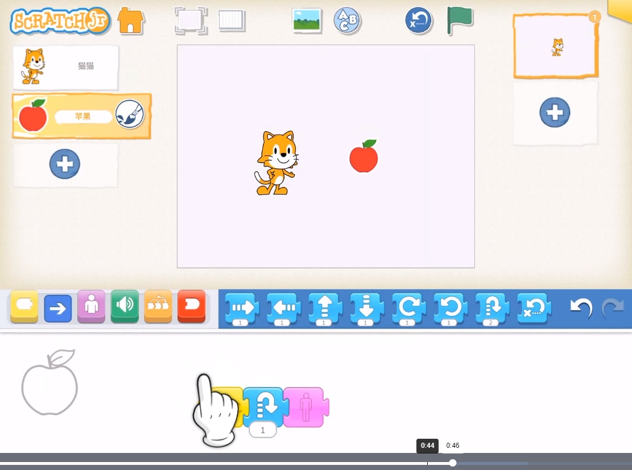Open the blue motion blocks category
Screen dimensions: 632x470
[x=57, y=309]
